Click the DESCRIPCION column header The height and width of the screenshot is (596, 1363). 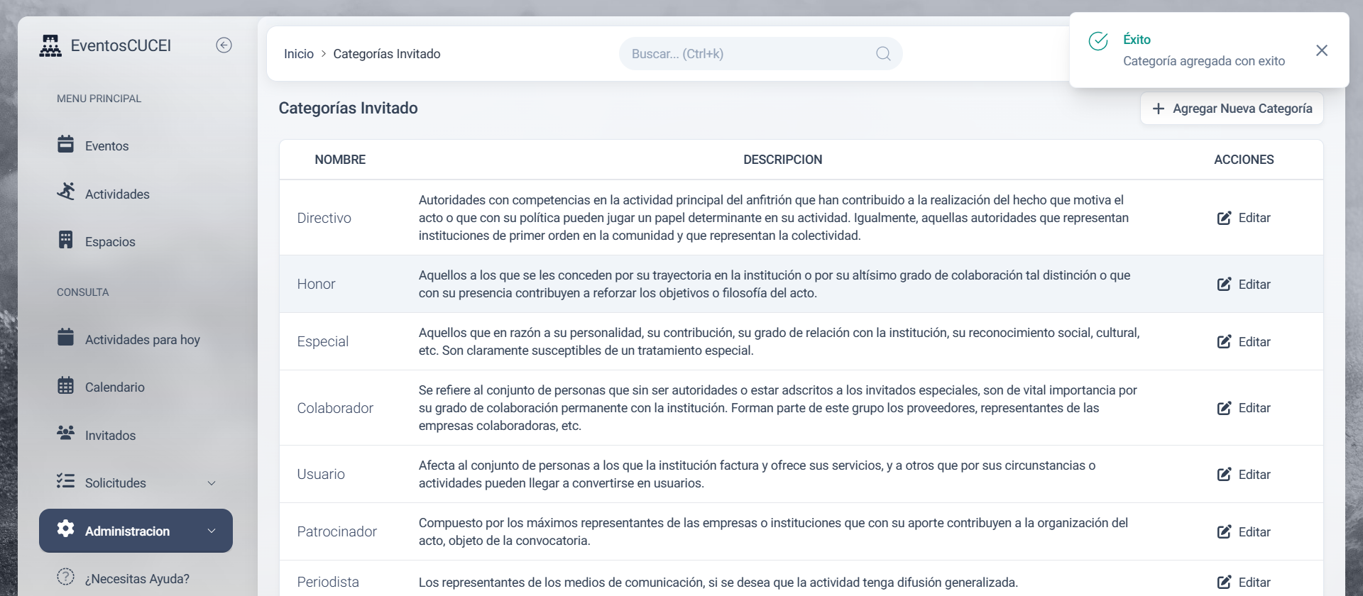point(782,160)
